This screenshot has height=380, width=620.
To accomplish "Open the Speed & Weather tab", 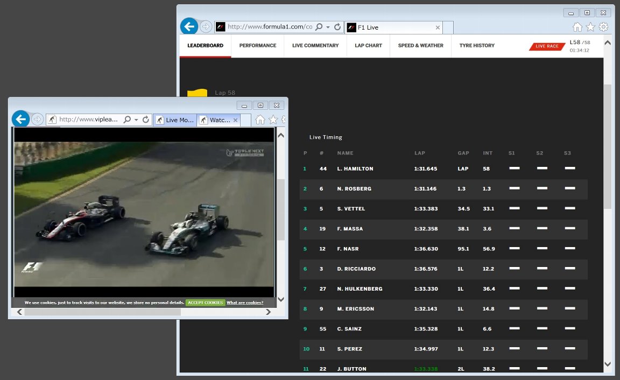I will tap(420, 45).
